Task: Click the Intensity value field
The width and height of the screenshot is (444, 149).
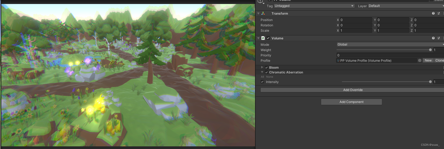Action: tap(438, 82)
